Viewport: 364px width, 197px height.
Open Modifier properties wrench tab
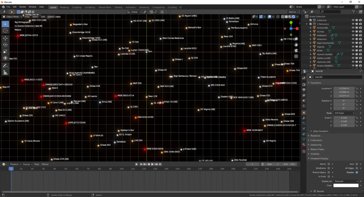click(304, 118)
